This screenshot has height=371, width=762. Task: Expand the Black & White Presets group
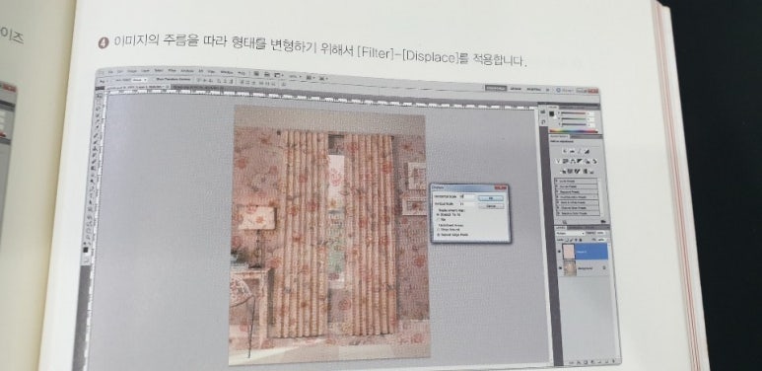tap(557, 202)
